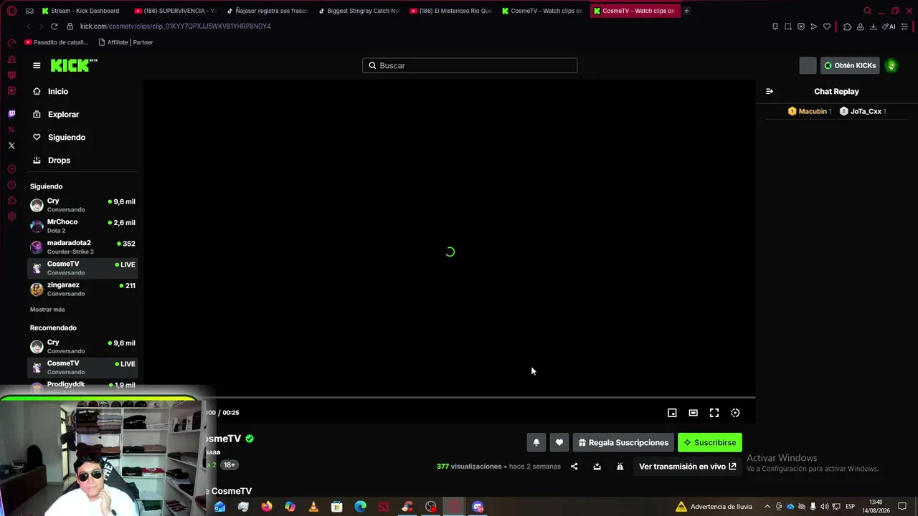Screen dimensions: 918x516
Task: Open the X icon in Opera sidebar
Action: (x=11, y=145)
